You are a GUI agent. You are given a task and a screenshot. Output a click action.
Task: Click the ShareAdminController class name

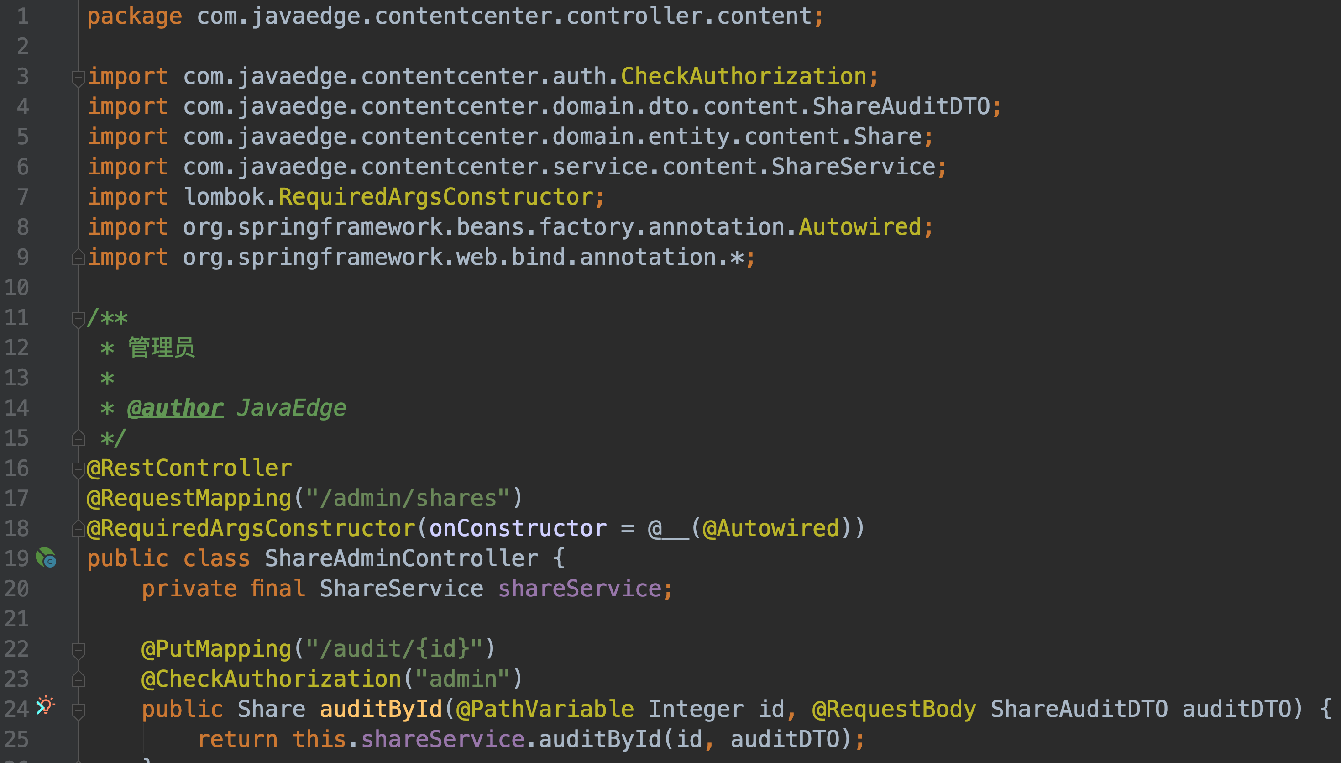point(402,558)
